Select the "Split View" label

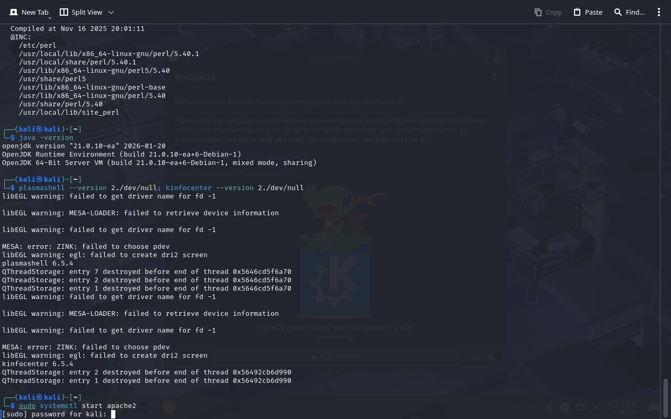(87, 12)
